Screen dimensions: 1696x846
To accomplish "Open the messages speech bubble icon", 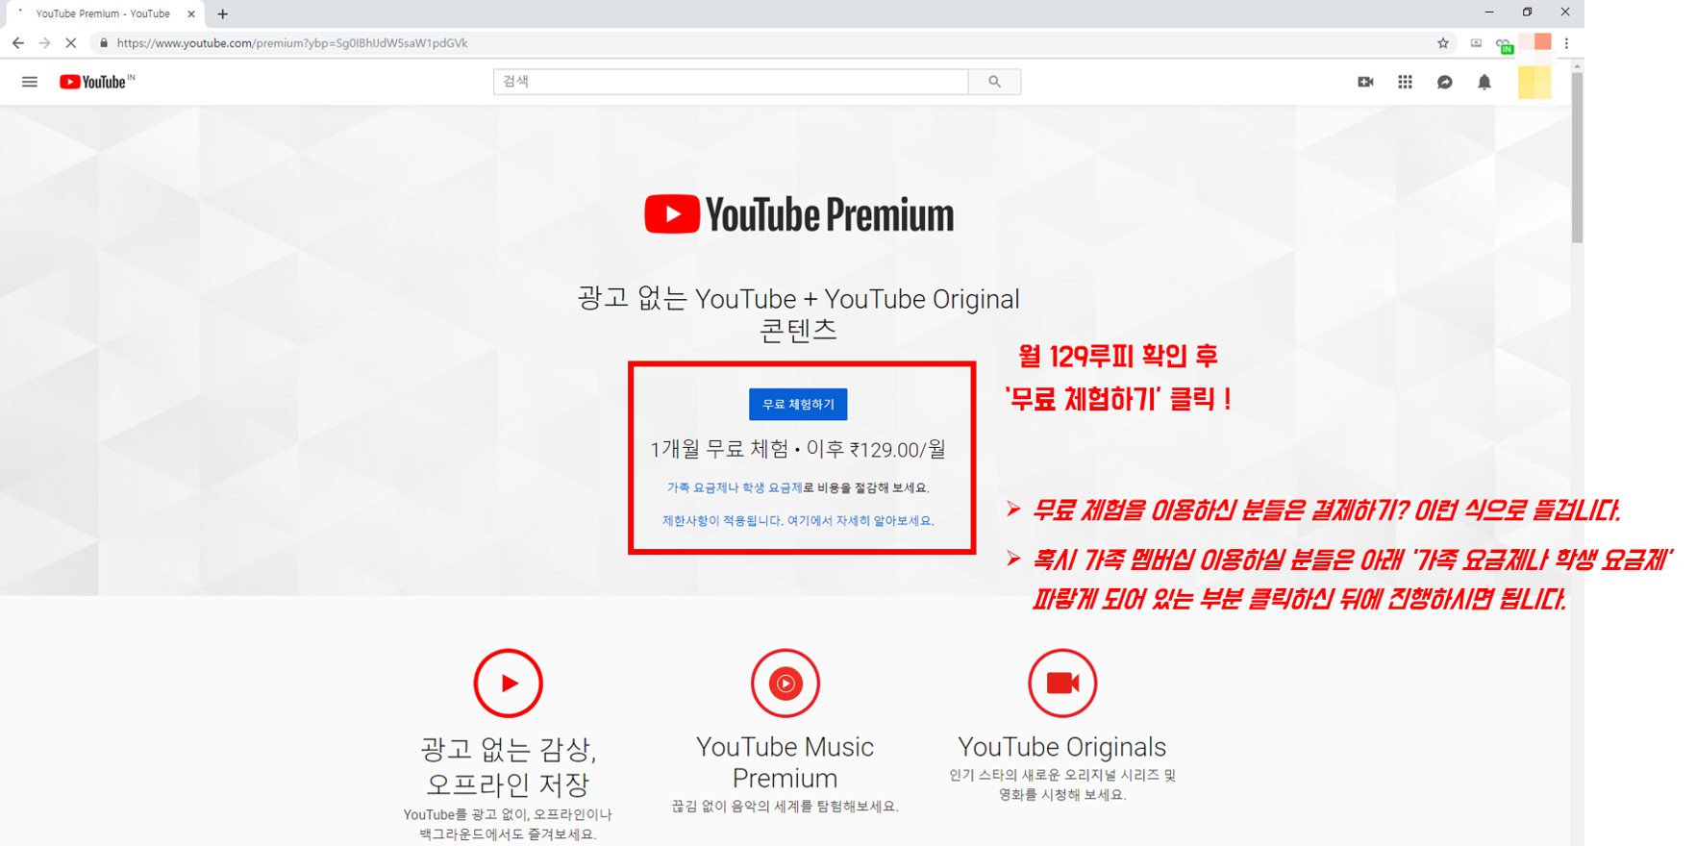I will click(1444, 82).
